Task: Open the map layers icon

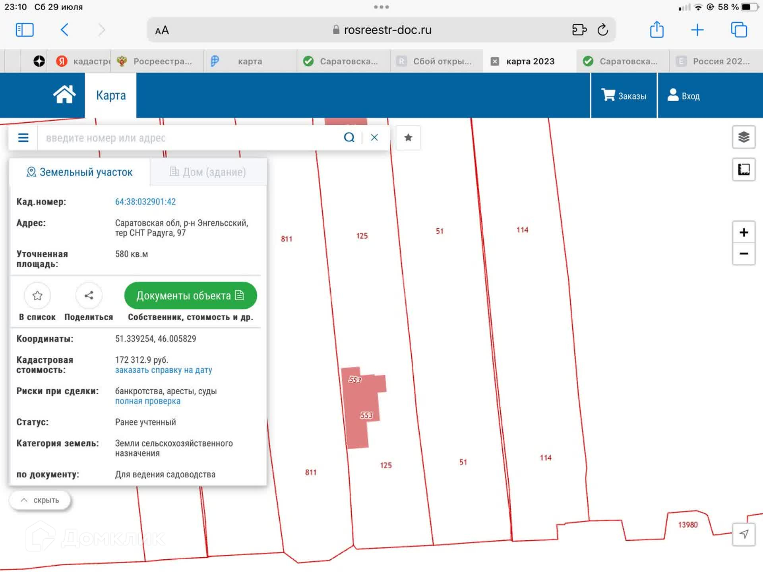Action: [744, 137]
